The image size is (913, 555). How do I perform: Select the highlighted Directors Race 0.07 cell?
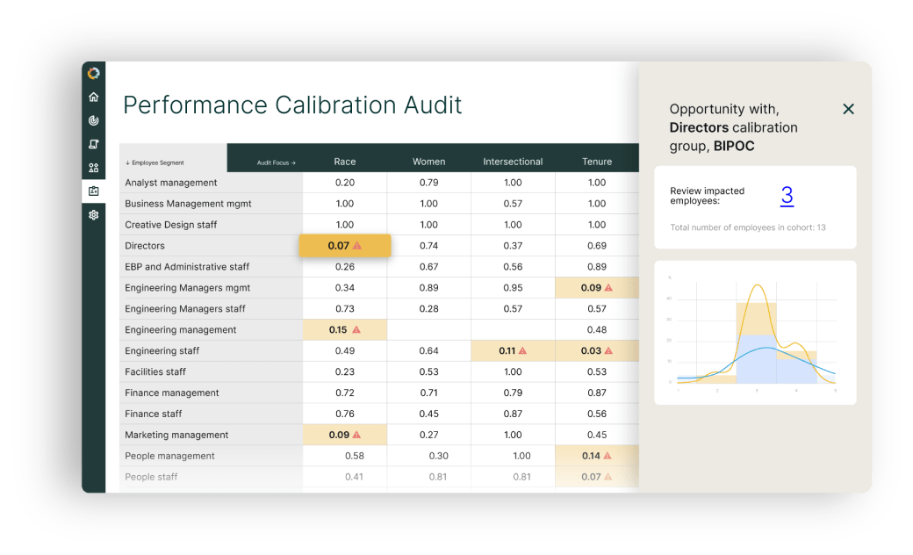click(x=345, y=246)
